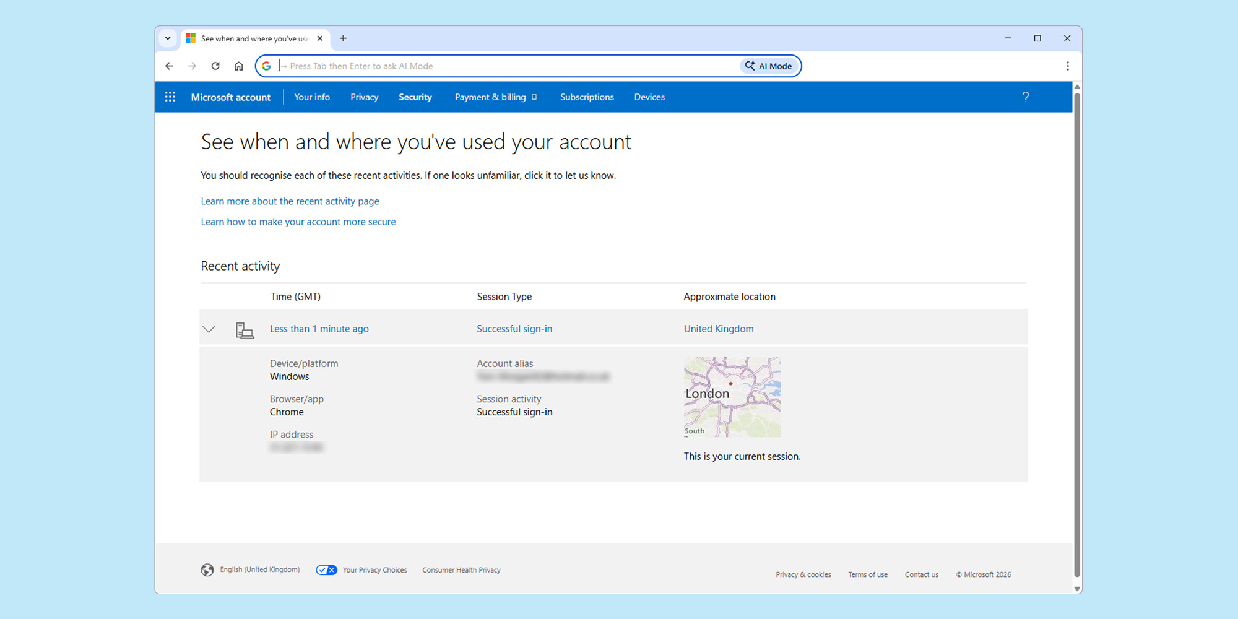Click the London location map thumbnail
This screenshot has width=1238, height=619.
(x=732, y=396)
